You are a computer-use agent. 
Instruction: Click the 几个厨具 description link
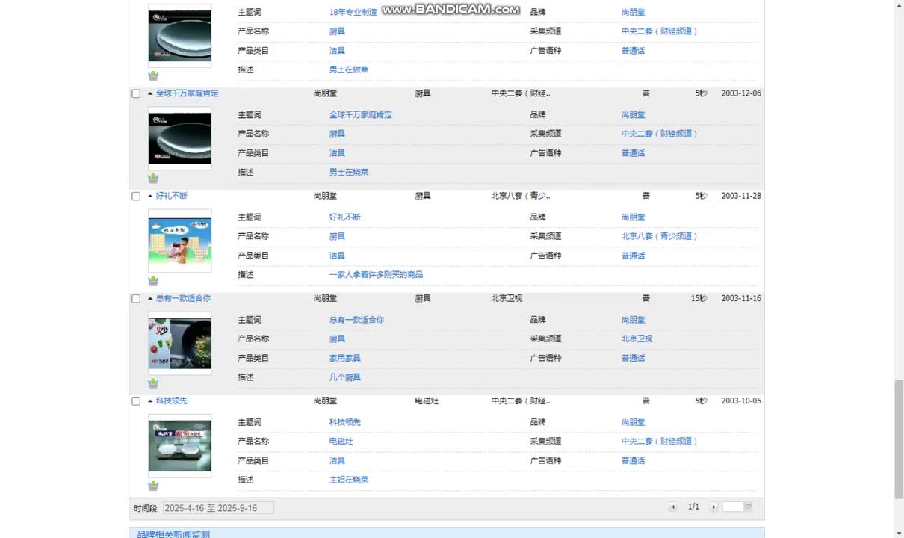(x=344, y=377)
